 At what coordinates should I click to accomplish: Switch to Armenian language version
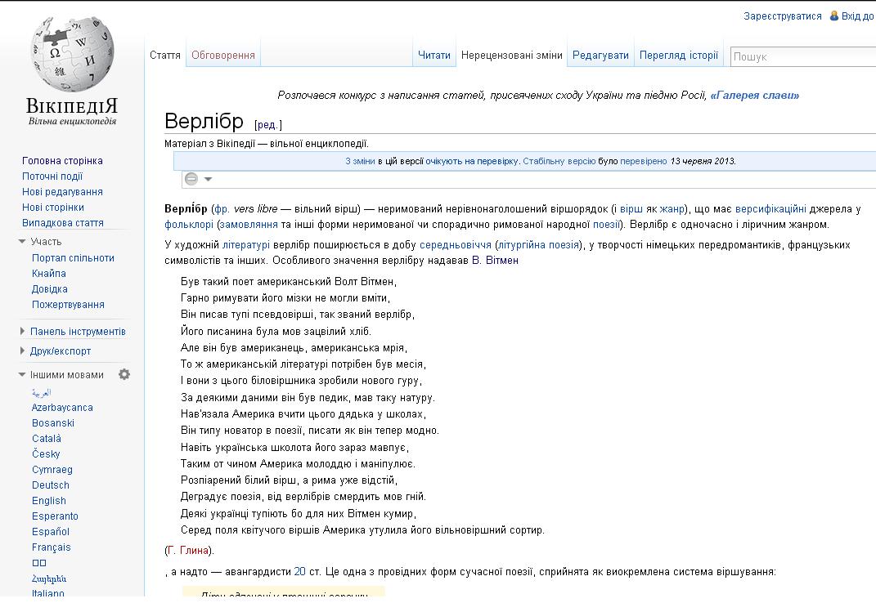(x=49, y=578)
